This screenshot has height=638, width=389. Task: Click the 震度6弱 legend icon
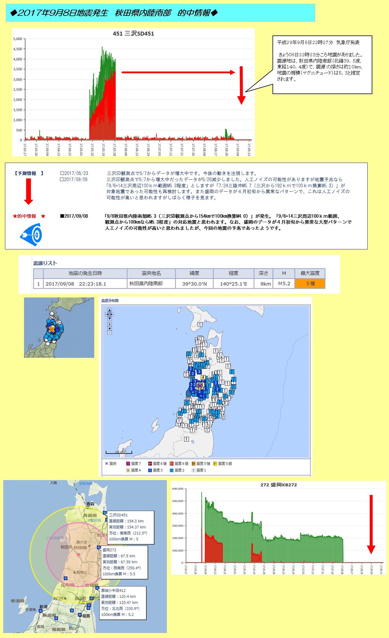pyautogui.click(x=172, y=464)
